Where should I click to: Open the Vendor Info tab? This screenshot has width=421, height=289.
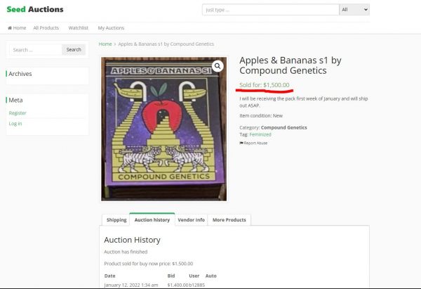(191, 220)
